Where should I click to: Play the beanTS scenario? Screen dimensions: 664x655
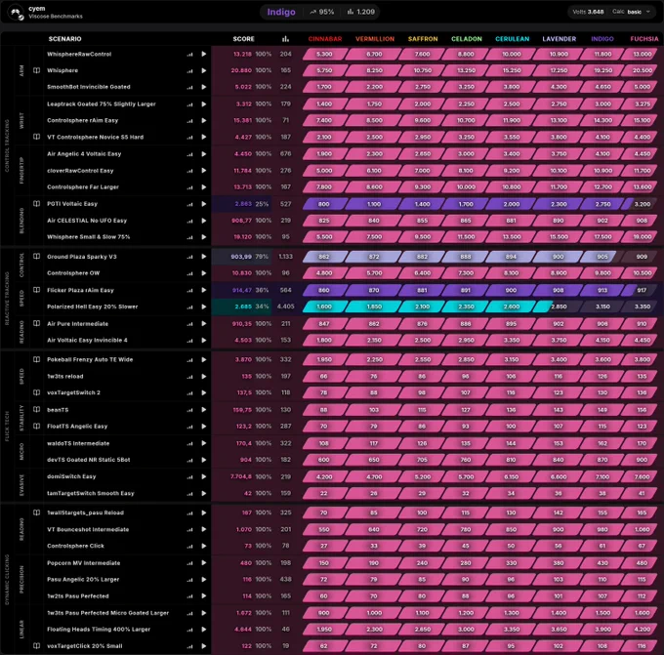coord(204,410)
